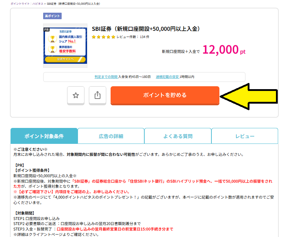Click the five-star rating icons
This screenshot has height=237, width=293.
pos(103,37)
